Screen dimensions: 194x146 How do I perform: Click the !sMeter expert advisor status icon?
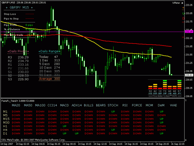(x=182, y=3)
